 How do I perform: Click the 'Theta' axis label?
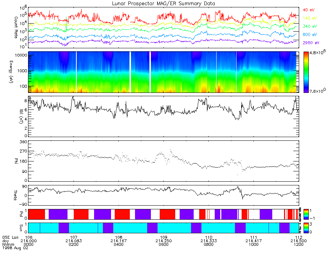pos(15,195)
